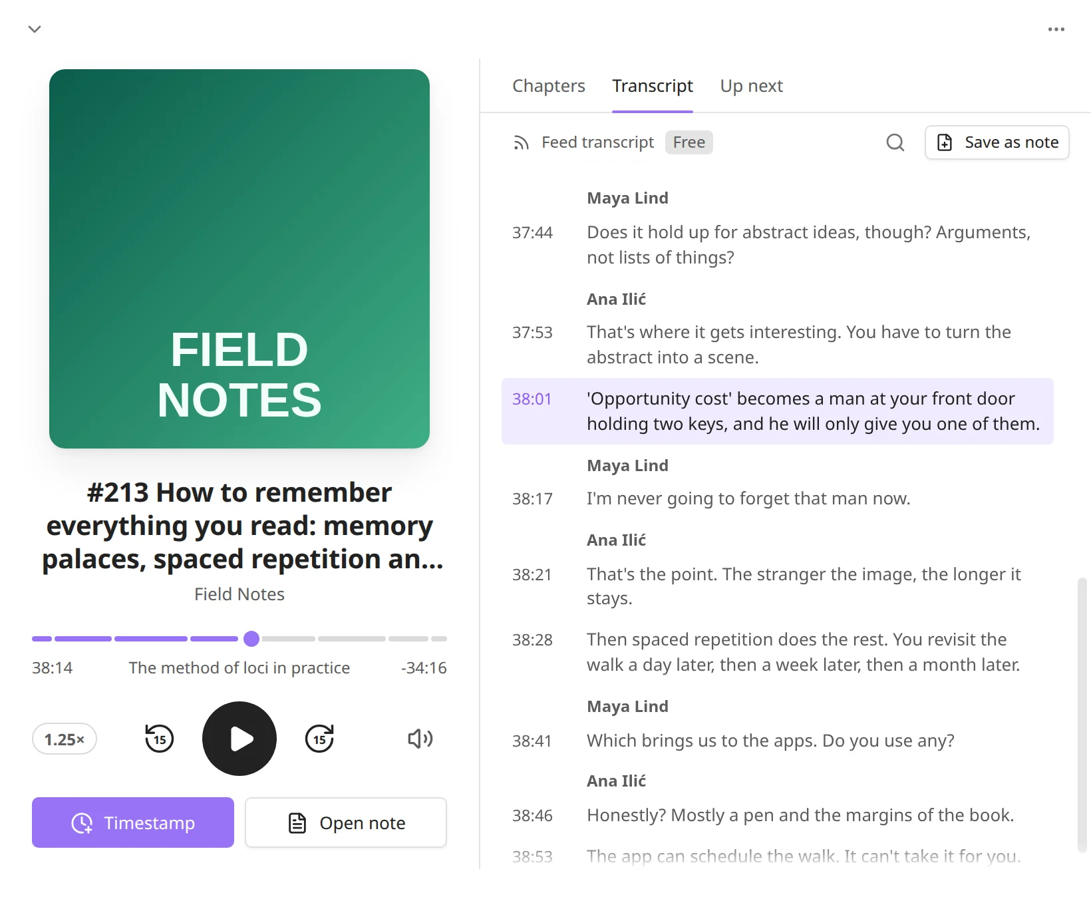
Task: Click the episode title #213 How to remember
Action: 239,526
